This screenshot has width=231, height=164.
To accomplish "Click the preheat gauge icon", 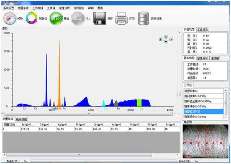I will click(x=10, y=18).
